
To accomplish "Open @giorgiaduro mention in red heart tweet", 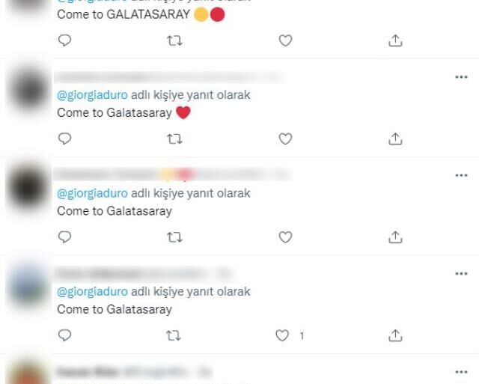I will [92, 95].
